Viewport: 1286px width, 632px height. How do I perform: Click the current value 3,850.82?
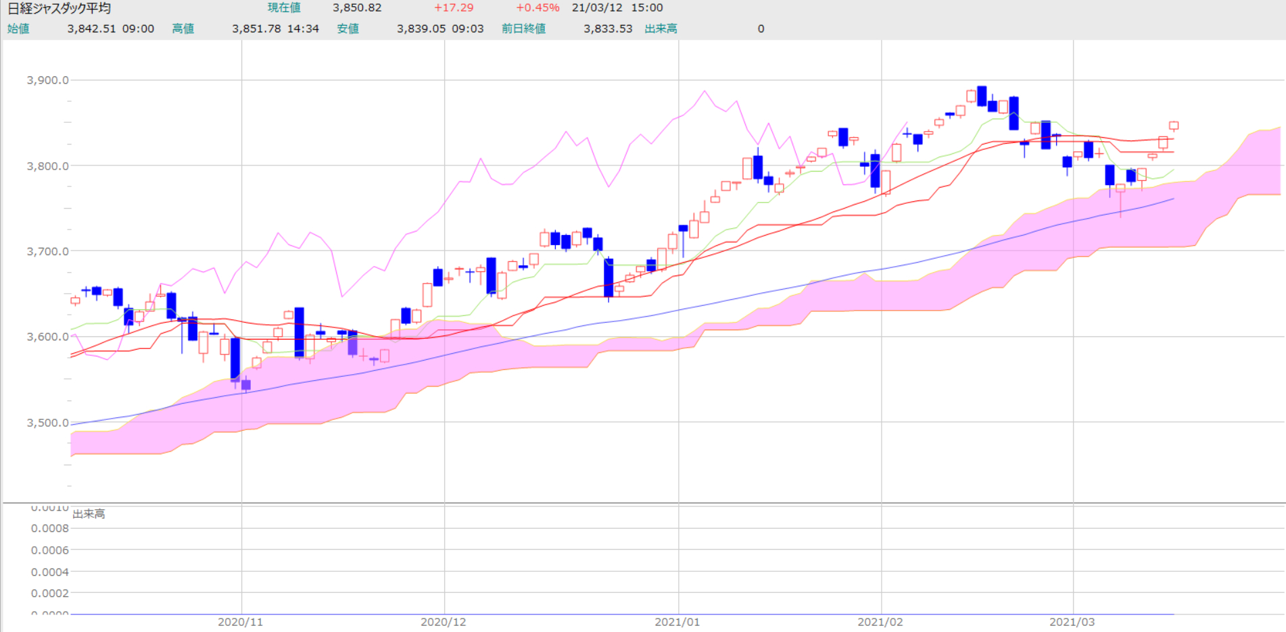[357, 8]
